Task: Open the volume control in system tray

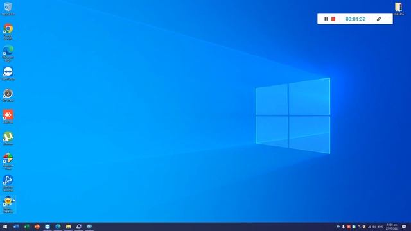Action: coord(374,227)
